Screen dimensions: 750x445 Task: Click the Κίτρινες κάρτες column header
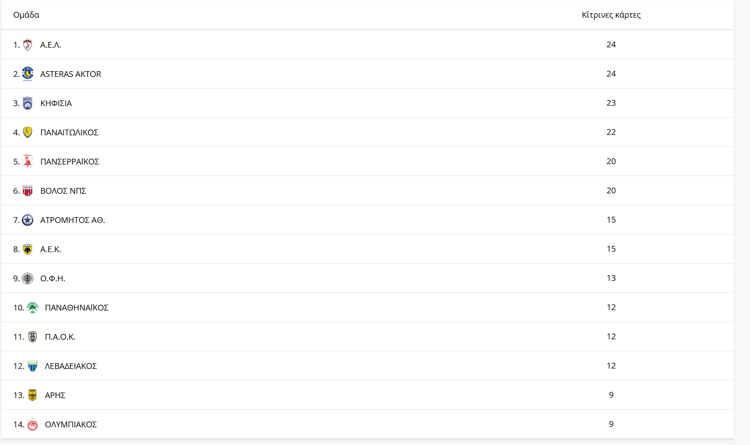coord(611,15)
